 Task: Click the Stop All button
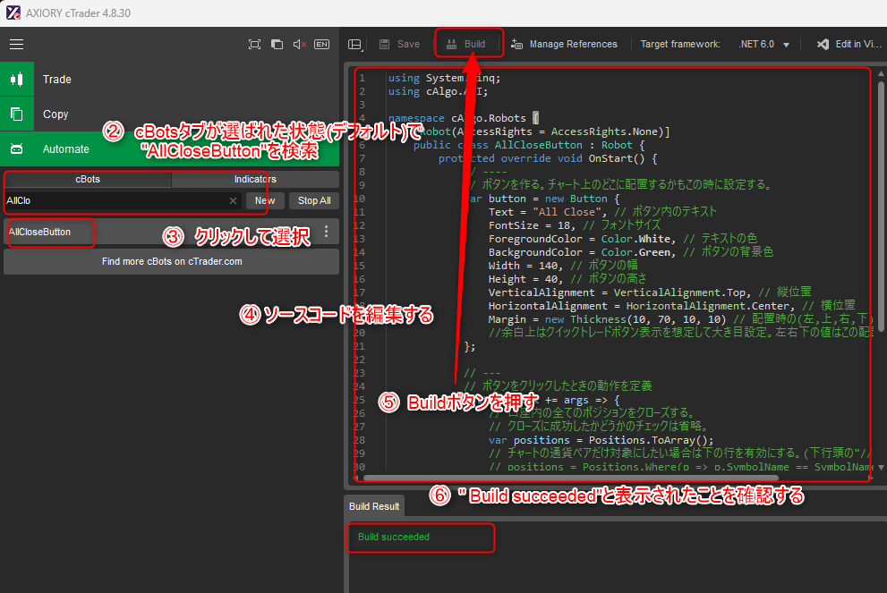pyautogui.click(x=314, y=200)
